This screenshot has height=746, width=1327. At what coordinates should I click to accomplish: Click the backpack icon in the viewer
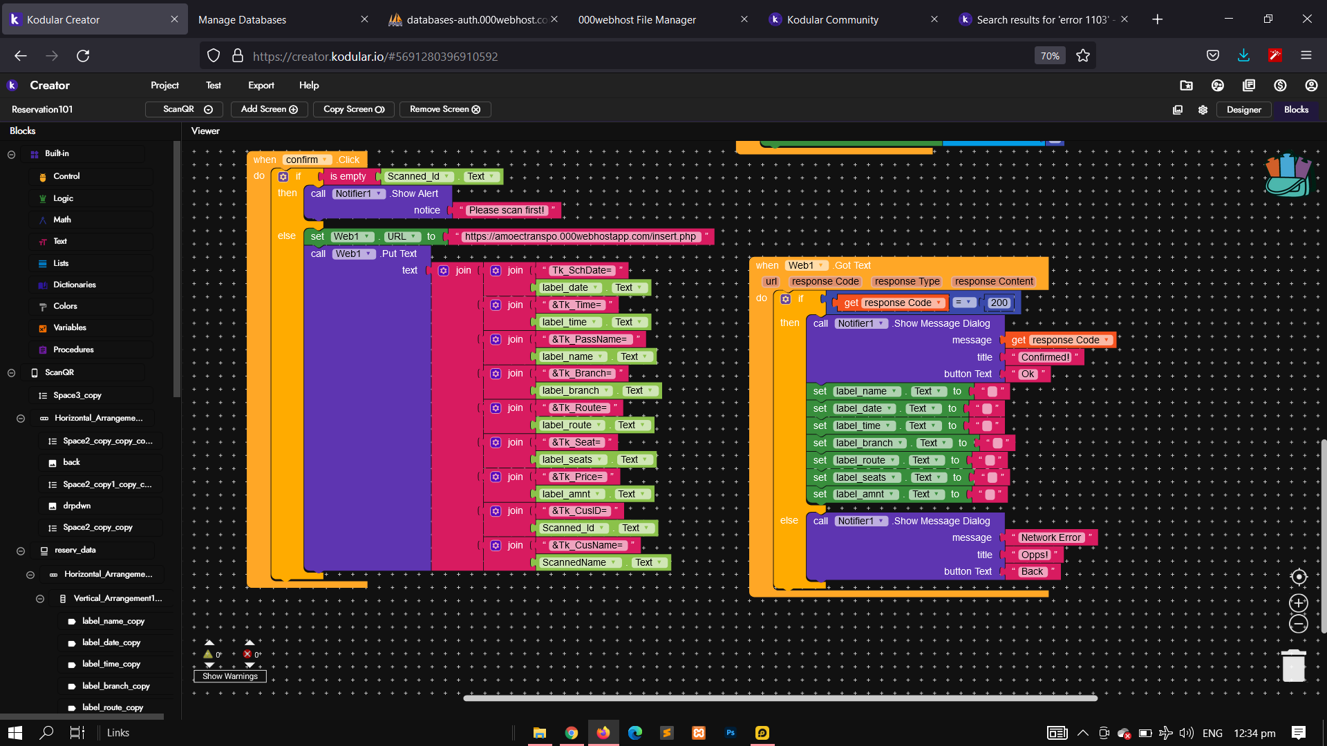[x=1288, y=175]
